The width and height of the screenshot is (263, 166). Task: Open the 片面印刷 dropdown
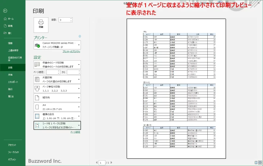coord(57,79)
